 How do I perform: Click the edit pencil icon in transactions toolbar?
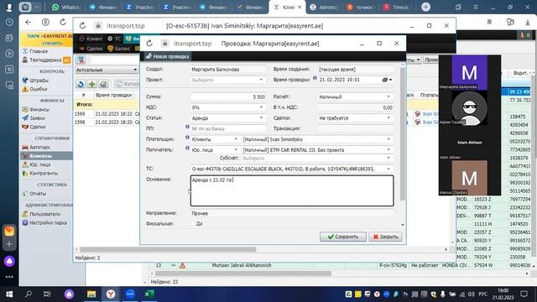coord(103,84)
